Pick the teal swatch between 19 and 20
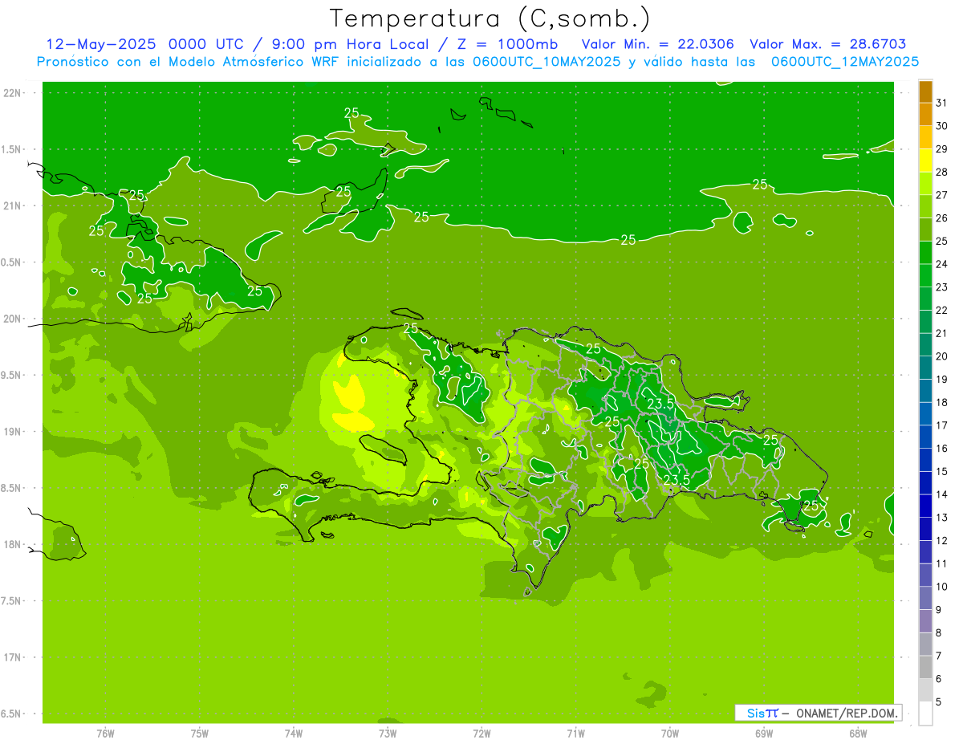The image size is (963, 744). pos(925,368)
